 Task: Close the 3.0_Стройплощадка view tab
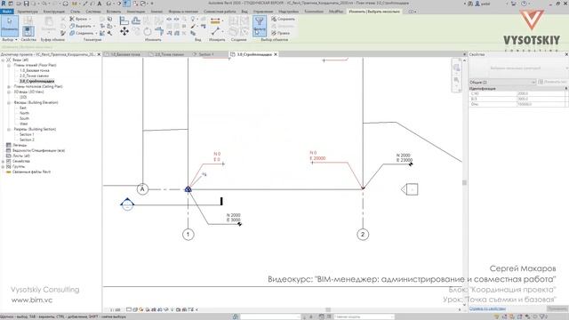(276, 54)
